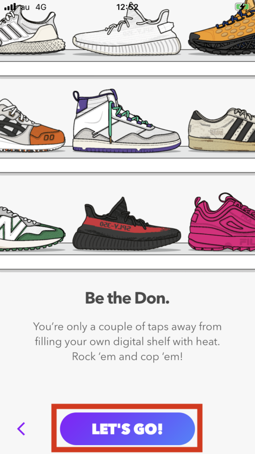
Task: Select the white Yeezy 350 sneaker
Action: pyautogui.click(x=127, y=32)
